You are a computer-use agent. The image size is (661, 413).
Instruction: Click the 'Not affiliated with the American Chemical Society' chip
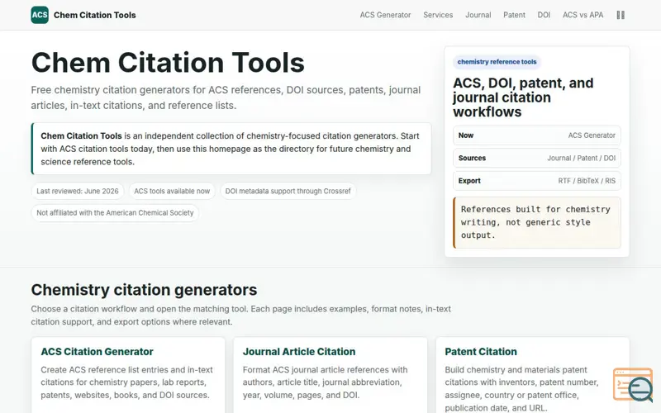coord(115,213)
